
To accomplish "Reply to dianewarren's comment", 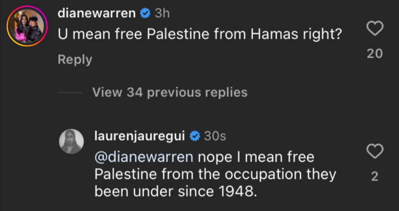I will pyautogui.click(x=75, y=60).
